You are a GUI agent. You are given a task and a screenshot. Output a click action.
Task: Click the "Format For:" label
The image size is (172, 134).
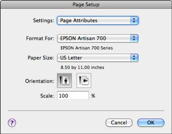tap(40, 39)
